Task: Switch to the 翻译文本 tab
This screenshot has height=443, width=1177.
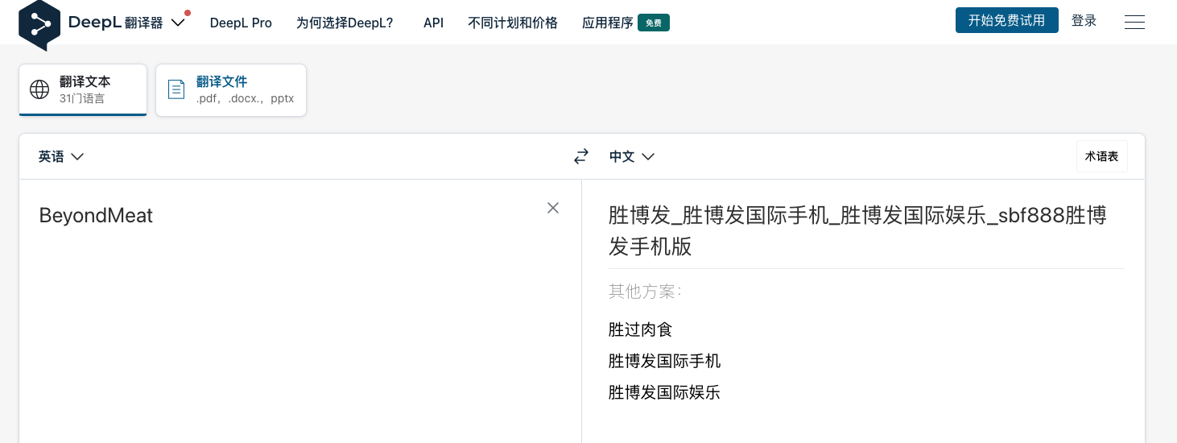Action: [83, 89]
